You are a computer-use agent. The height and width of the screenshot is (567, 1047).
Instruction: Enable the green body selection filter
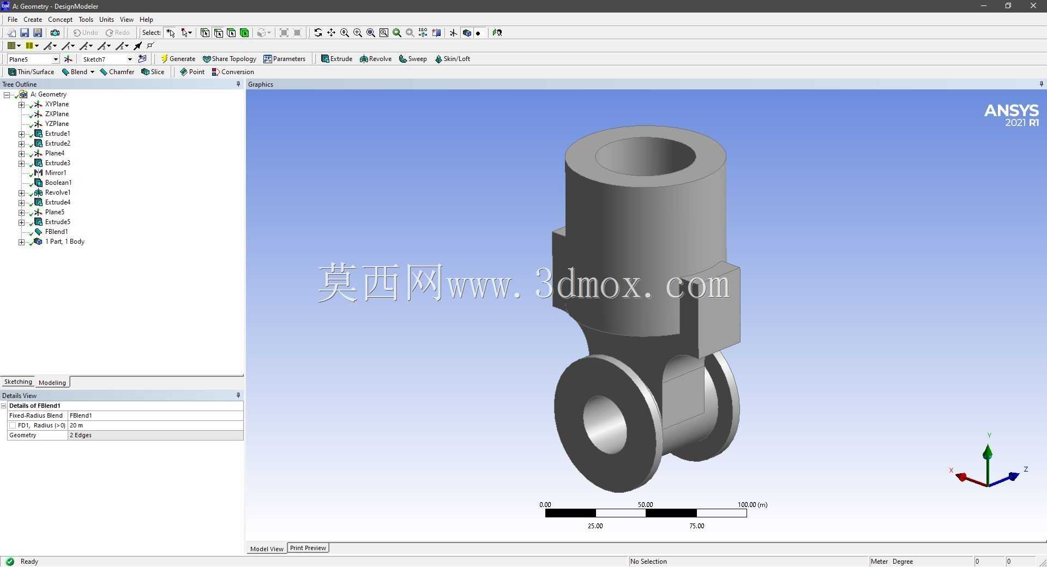pyautogui.click(x=244, y=33)
